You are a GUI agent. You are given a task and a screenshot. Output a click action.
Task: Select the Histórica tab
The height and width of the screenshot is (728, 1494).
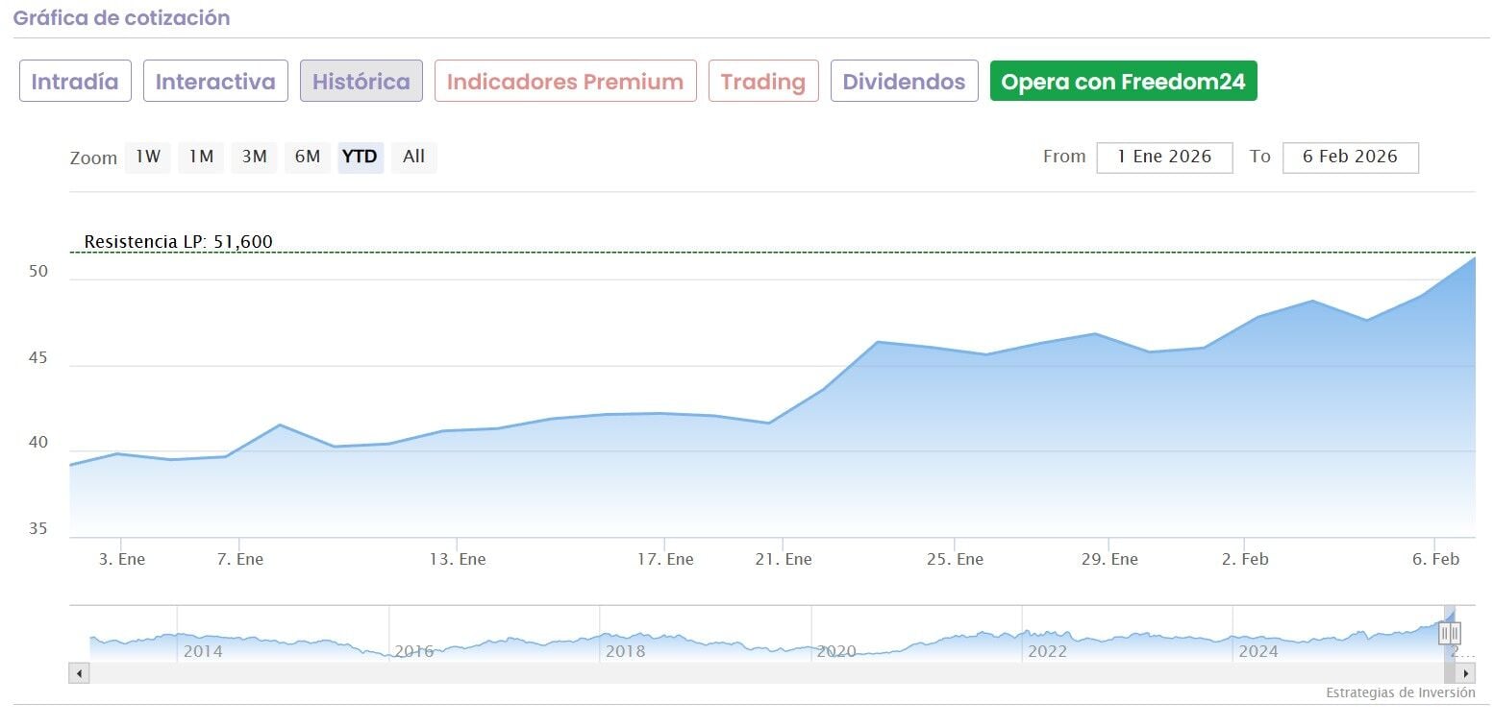(361, 82)
